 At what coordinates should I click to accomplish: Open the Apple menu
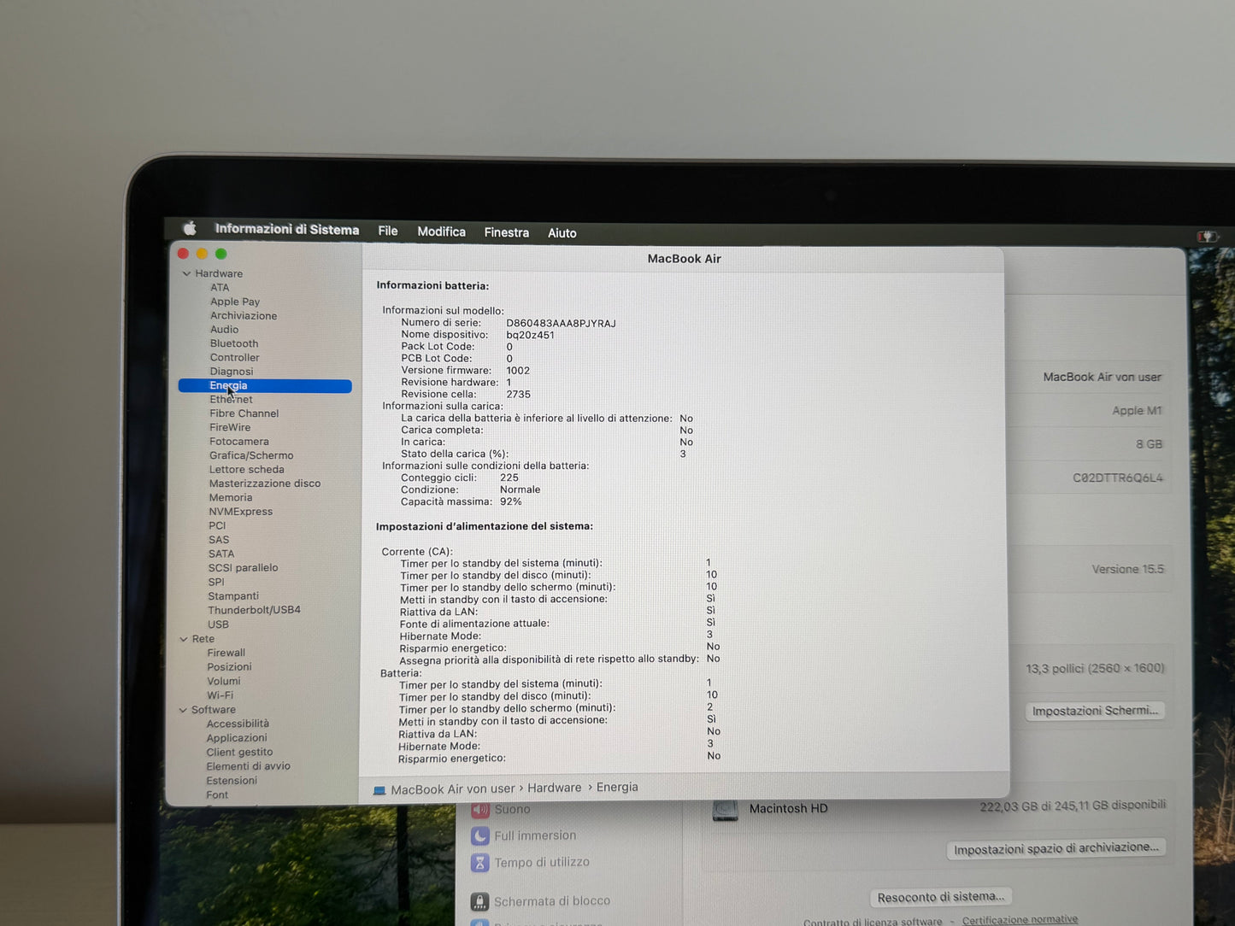(190, 228)
